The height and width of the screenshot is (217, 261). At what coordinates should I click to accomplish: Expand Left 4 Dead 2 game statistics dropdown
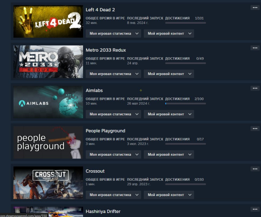(x=113, y=34)
